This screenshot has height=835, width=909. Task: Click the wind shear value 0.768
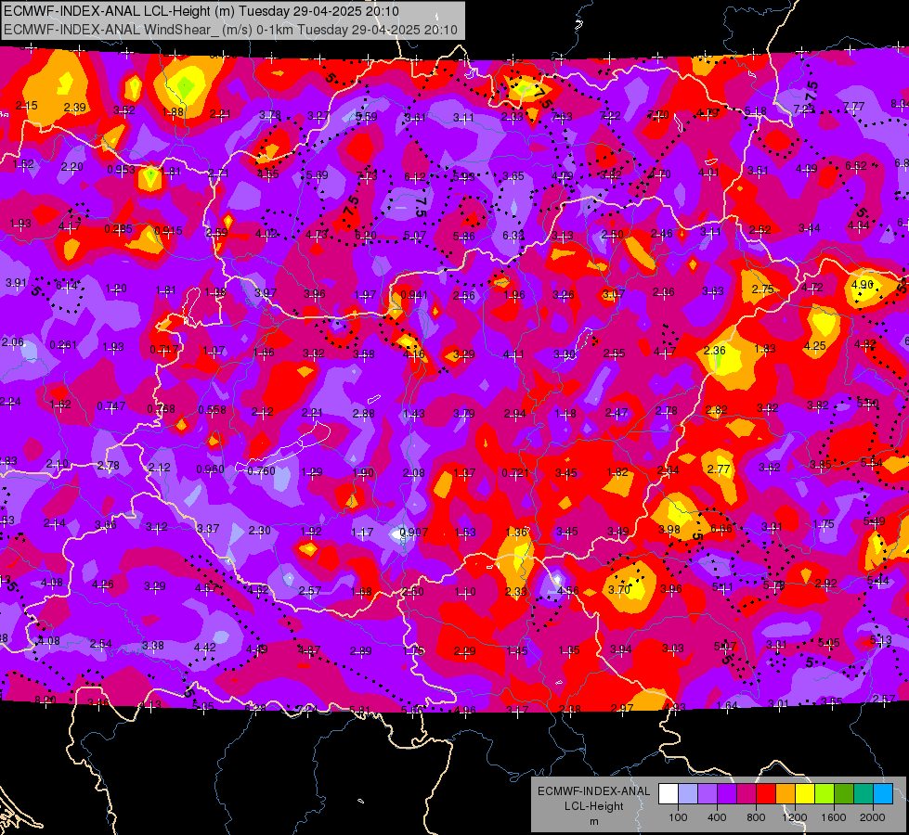(162, 408)
